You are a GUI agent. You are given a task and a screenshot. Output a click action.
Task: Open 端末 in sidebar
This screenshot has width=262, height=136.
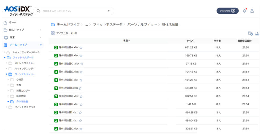click(x=12, y=37)
